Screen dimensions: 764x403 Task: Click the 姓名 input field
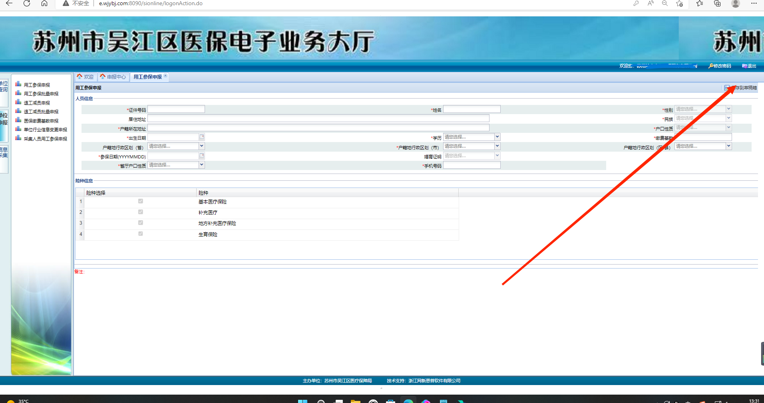point(472,109)
